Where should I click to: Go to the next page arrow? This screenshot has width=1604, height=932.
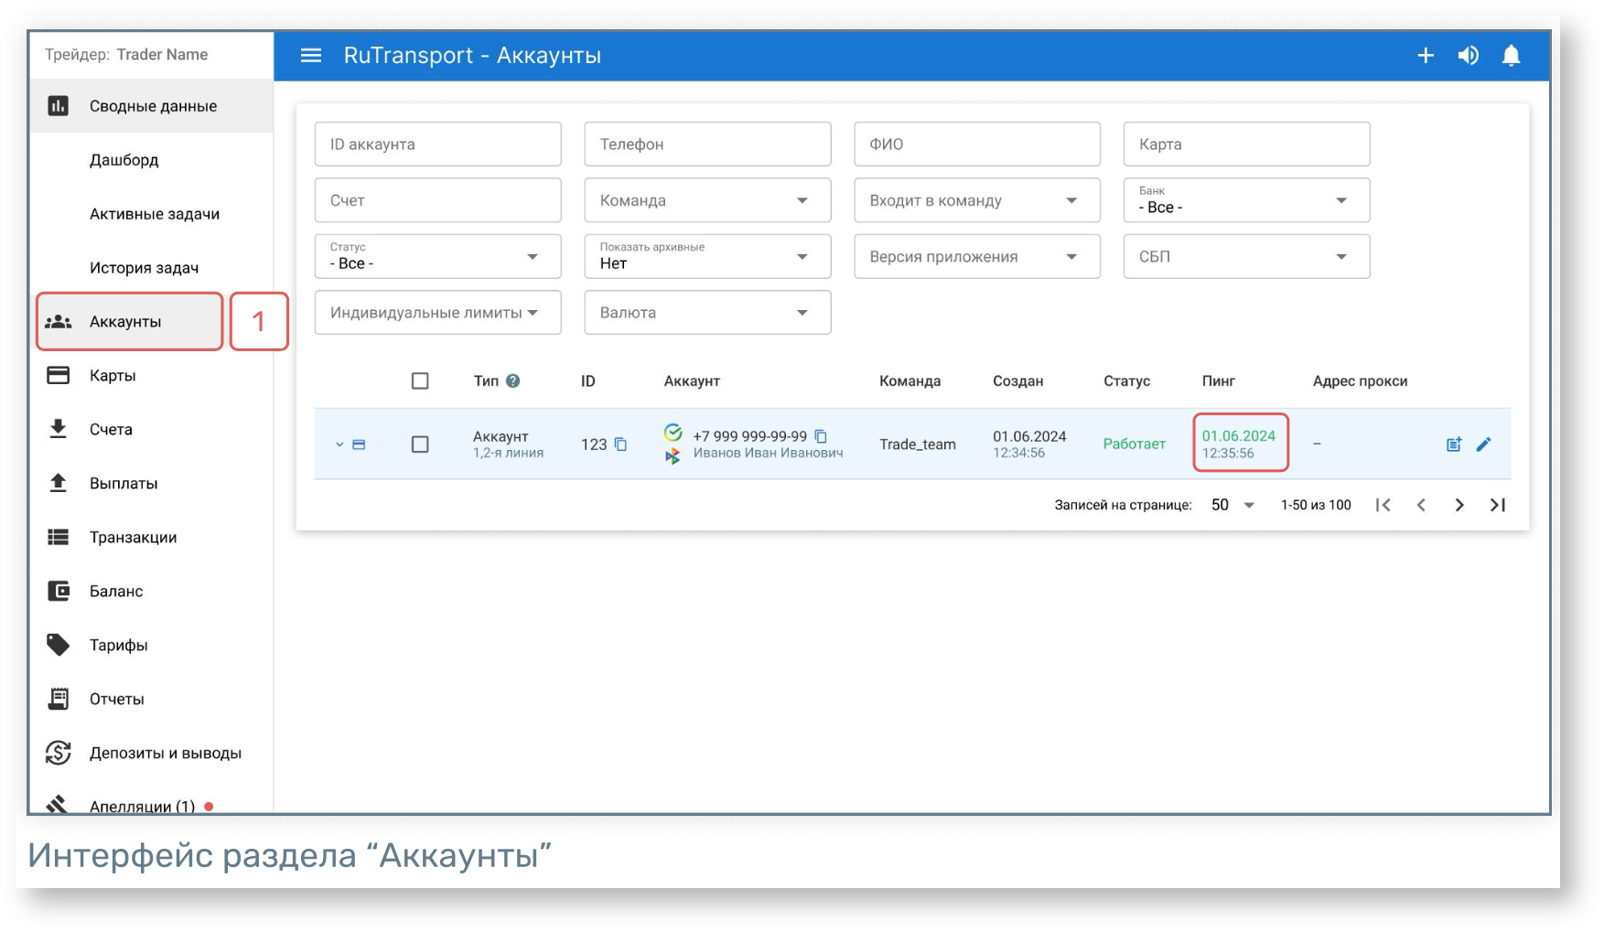(x=1459, y=505)
